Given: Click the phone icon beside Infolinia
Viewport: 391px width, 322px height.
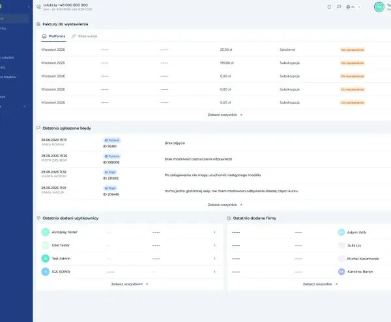Looking at the screenshot, I should 39,7.
